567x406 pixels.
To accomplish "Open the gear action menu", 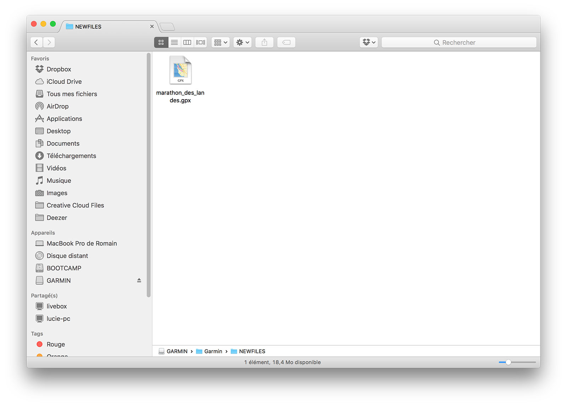I will pos(242,42).
